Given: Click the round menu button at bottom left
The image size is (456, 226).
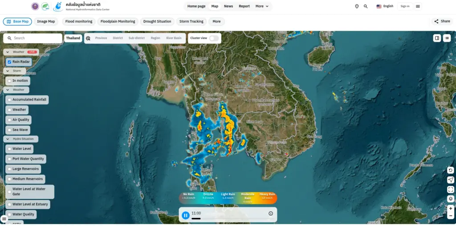Looking at the screenshot, I should (4, 219).
